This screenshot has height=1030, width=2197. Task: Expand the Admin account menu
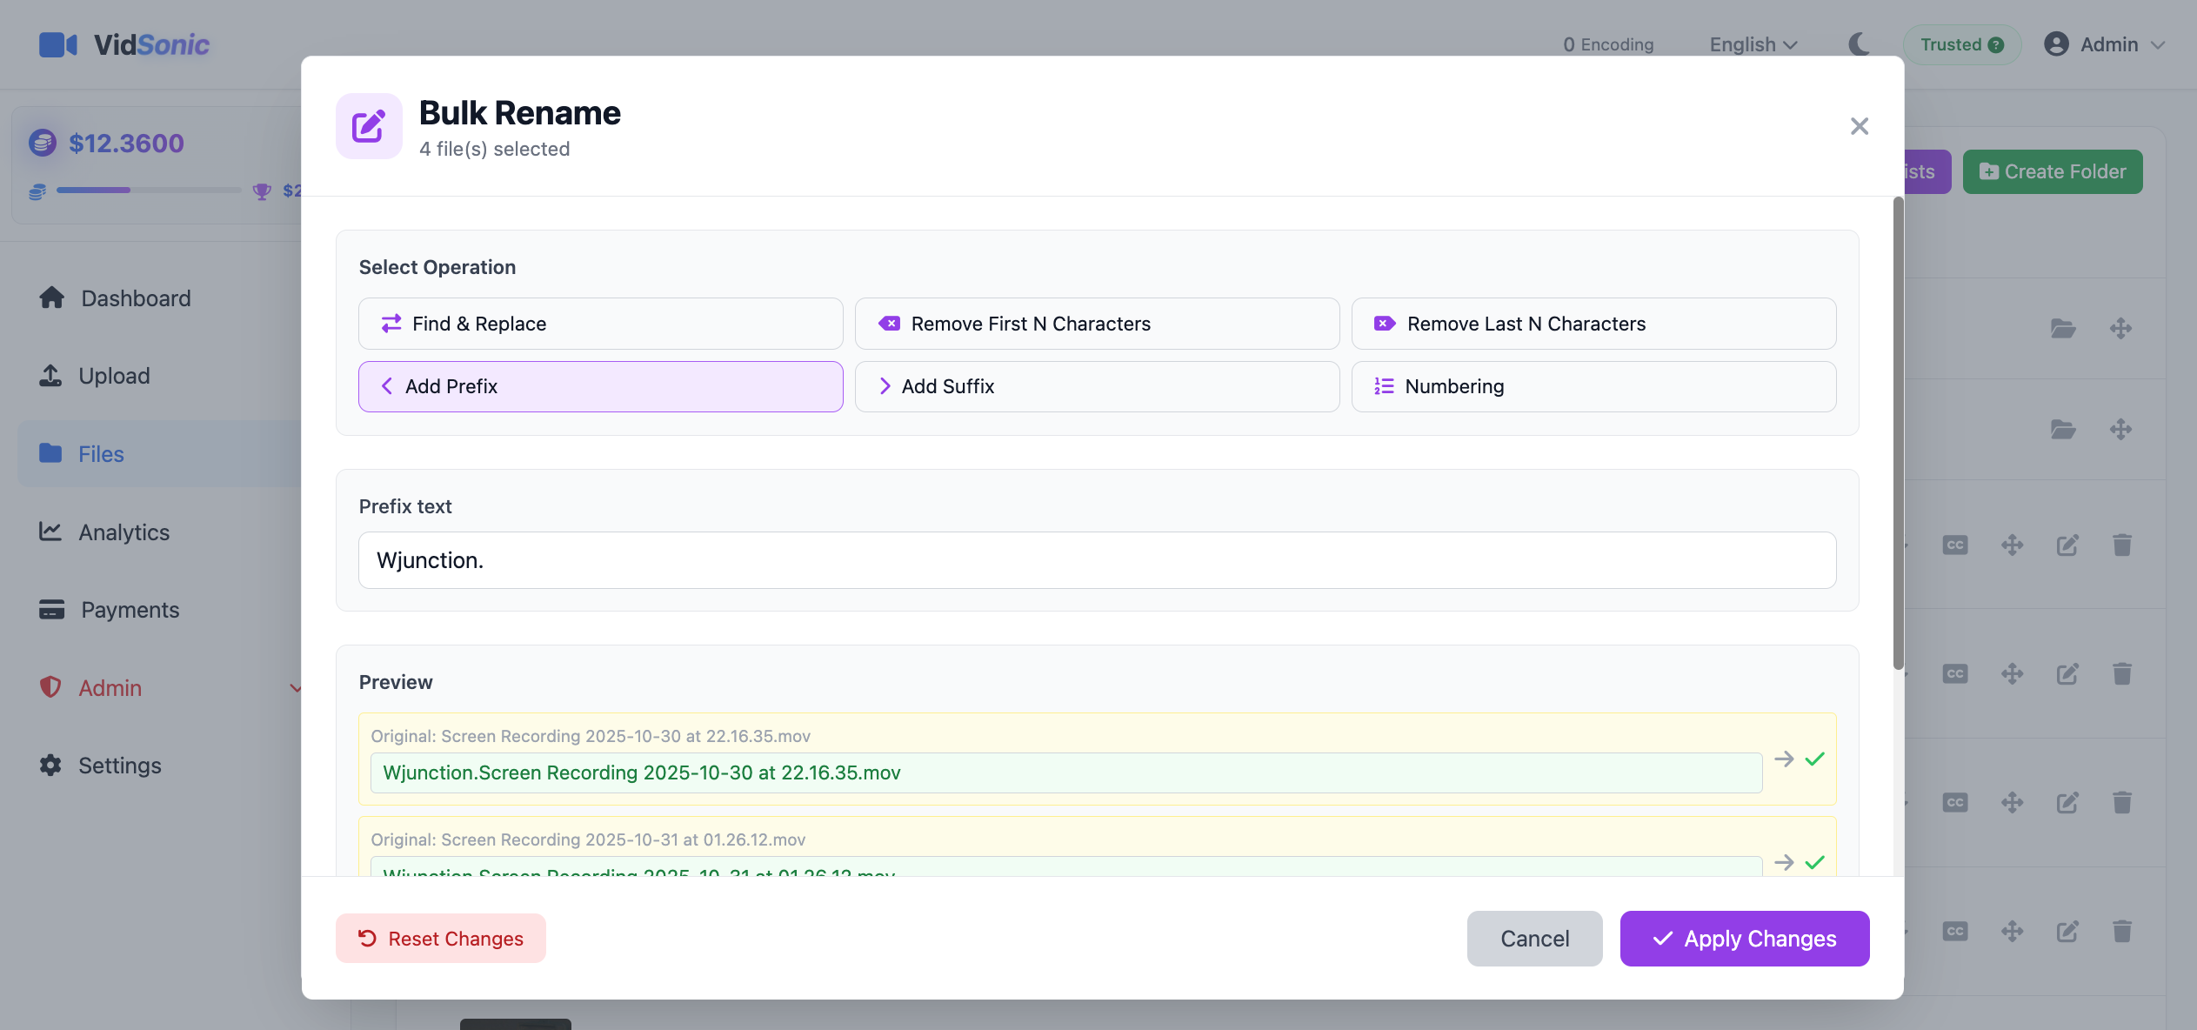(x=2107, y=44)
